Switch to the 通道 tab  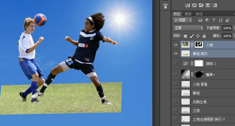coord(188,14)
